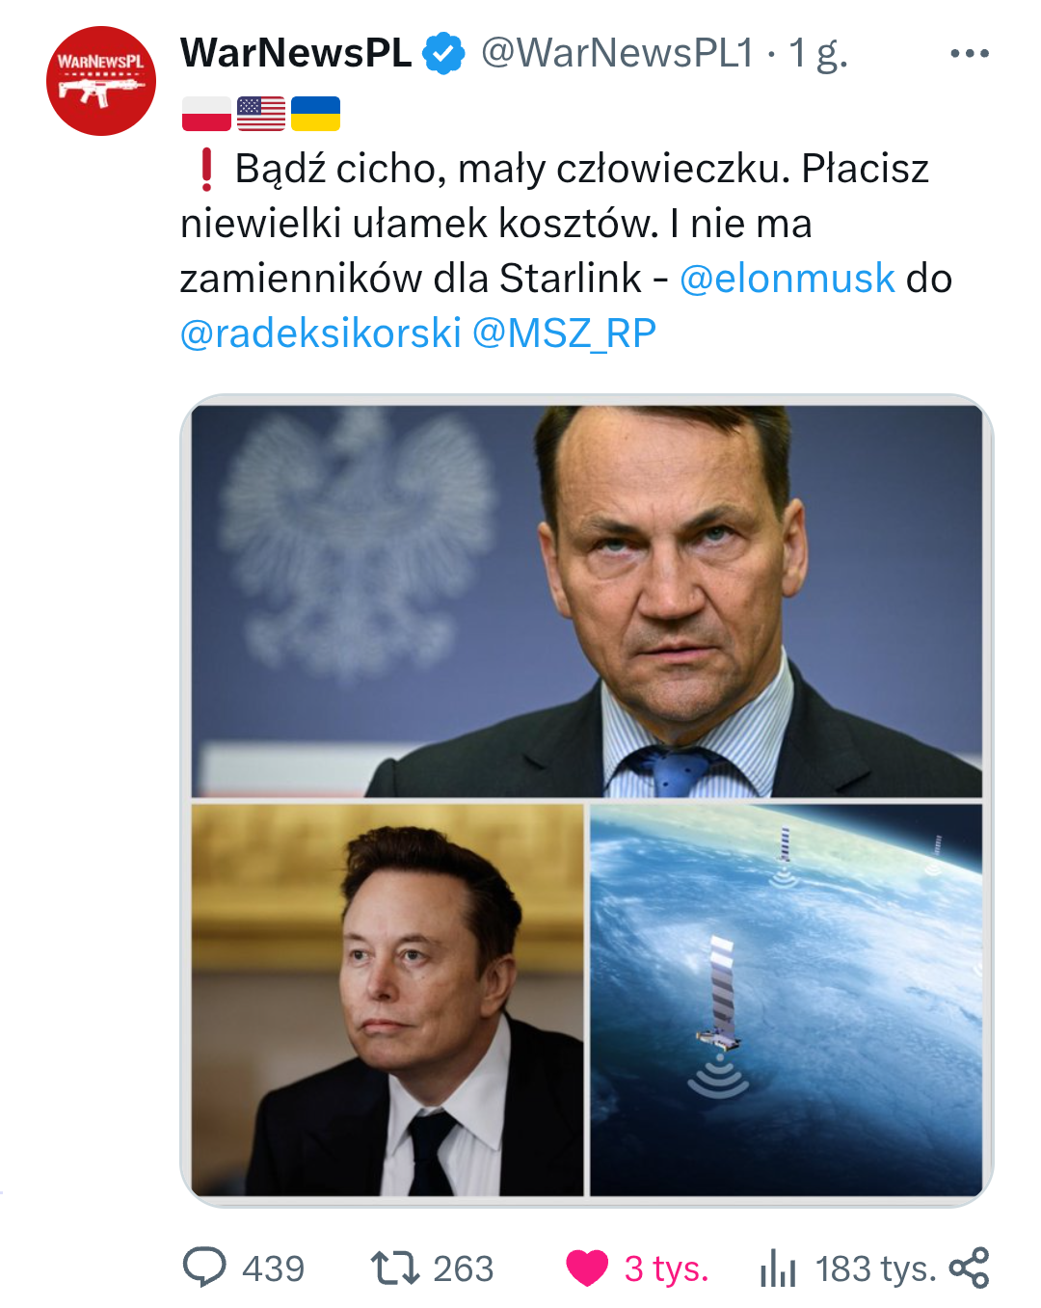Open the reply speech bubble icon
The height and width of the screenshot is (1308, 1041).
(204, 1268)
